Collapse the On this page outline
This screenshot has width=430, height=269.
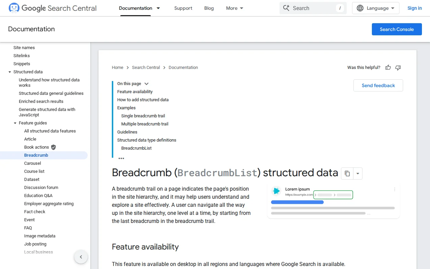(x=146, y=84)
